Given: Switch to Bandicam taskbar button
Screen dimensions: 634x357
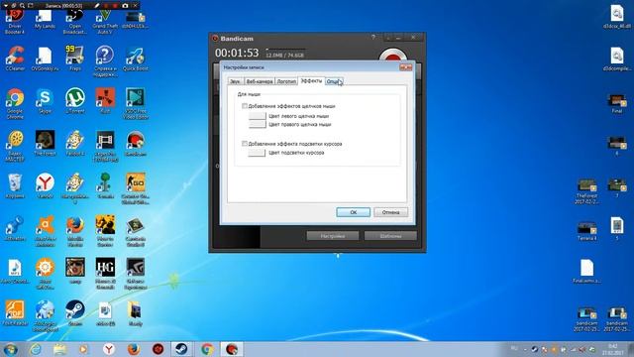Looking at the screenshot, I should coord(232,349).
